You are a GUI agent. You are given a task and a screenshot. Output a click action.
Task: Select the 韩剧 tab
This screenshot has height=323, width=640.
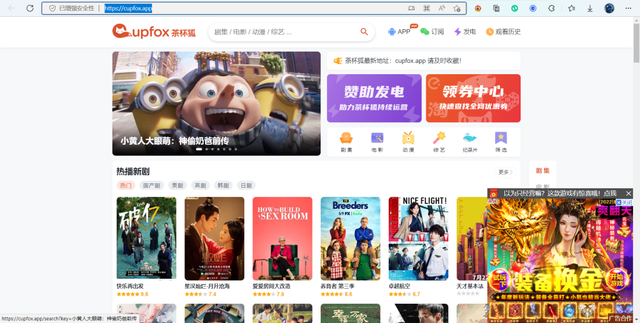pos(223,185)
